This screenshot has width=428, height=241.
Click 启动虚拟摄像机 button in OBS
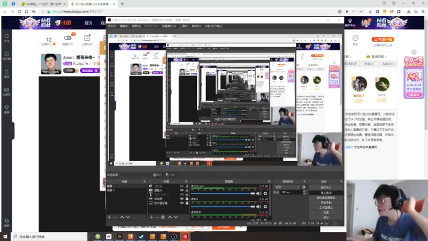click(x=326, y=198)
